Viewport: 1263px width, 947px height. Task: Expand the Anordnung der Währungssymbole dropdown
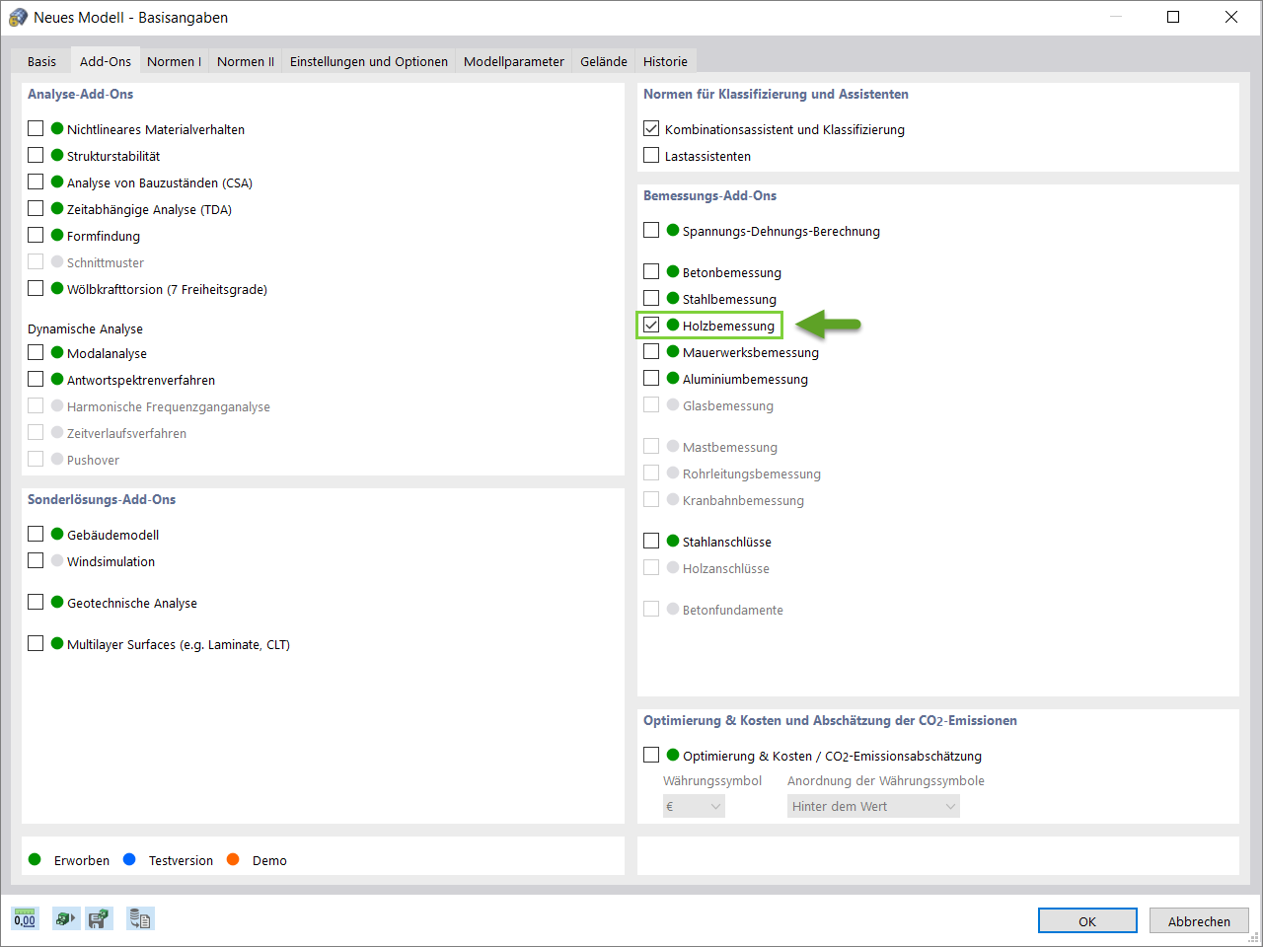pyautogui.click(x=873, y=807)
